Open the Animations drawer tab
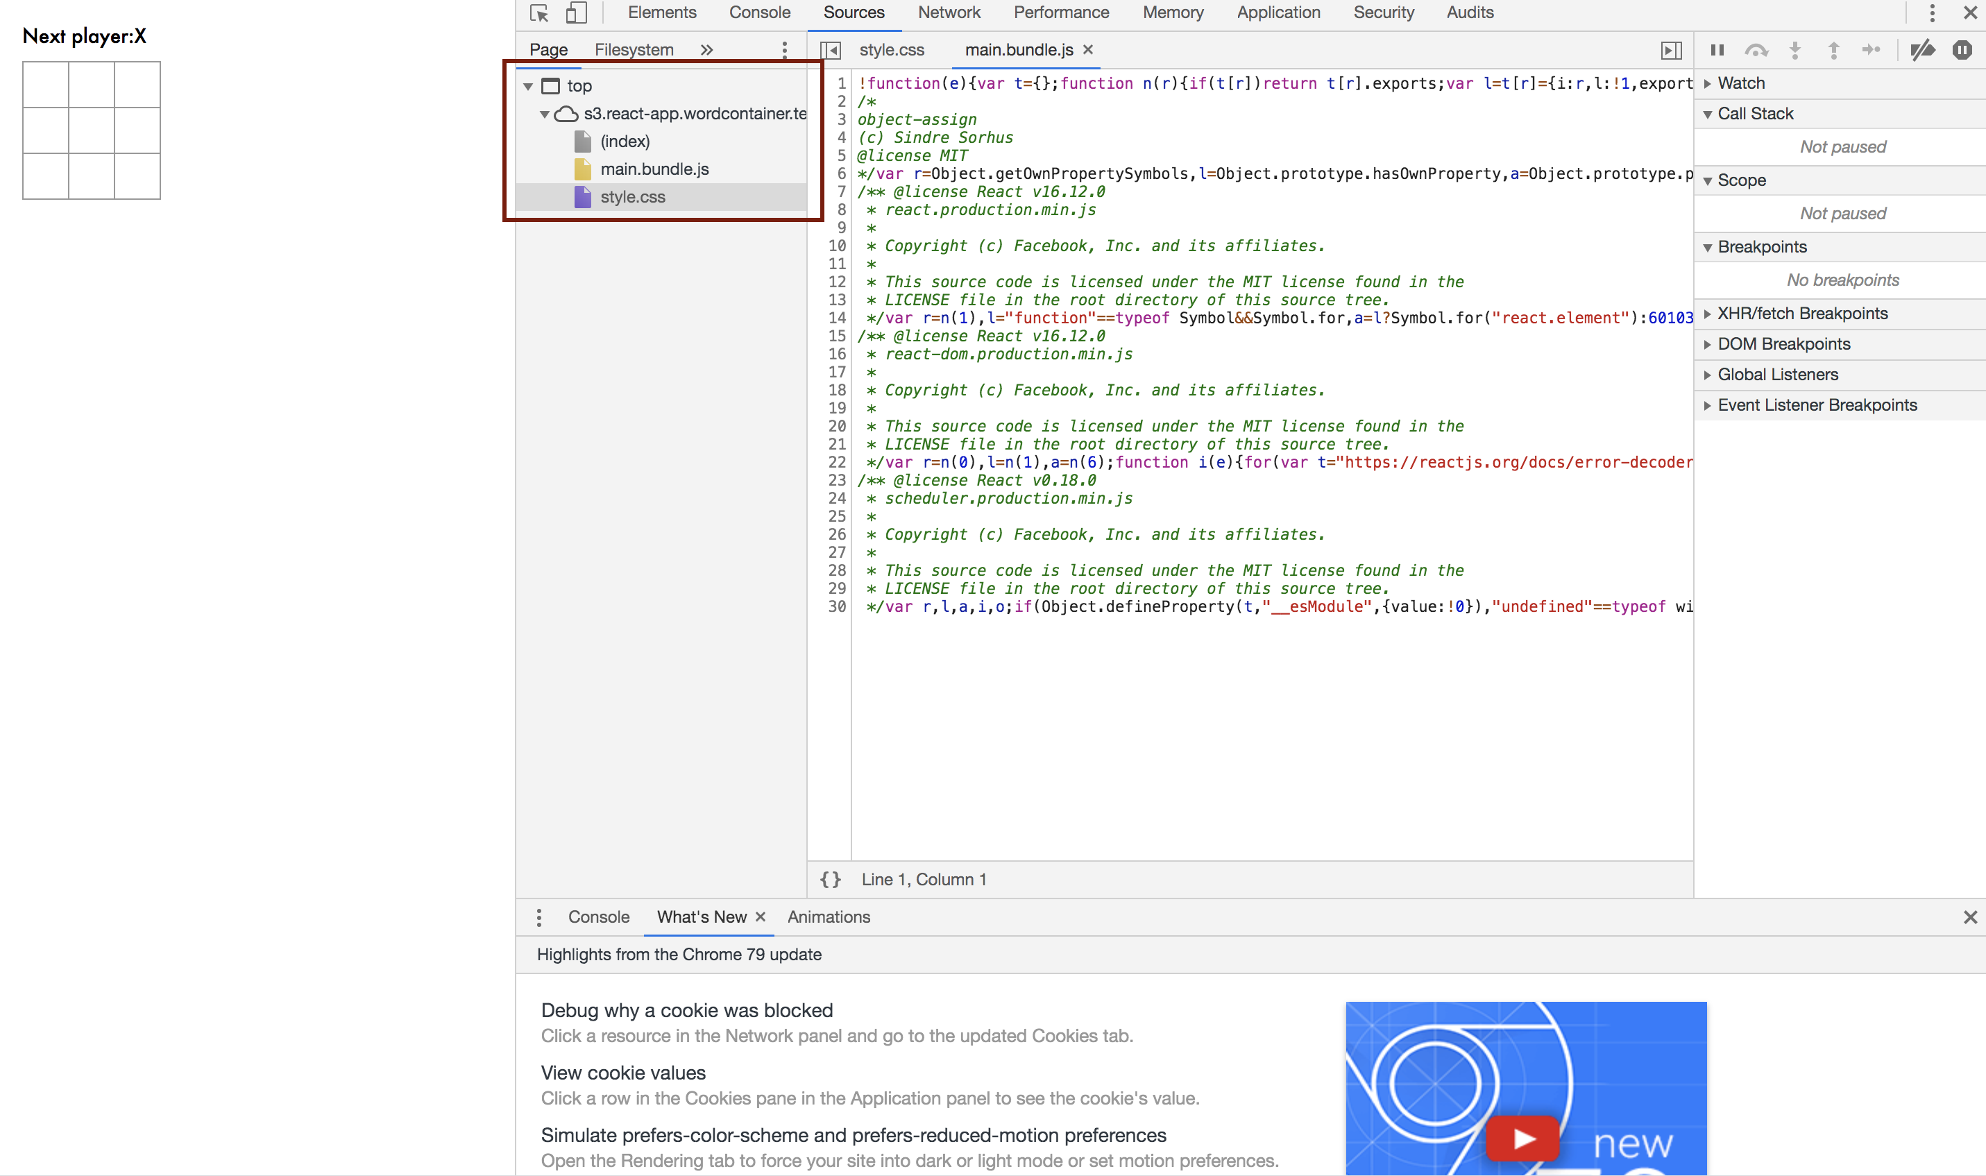Viewport: 1986px width, 1176px height. click(x=828, y=917)
